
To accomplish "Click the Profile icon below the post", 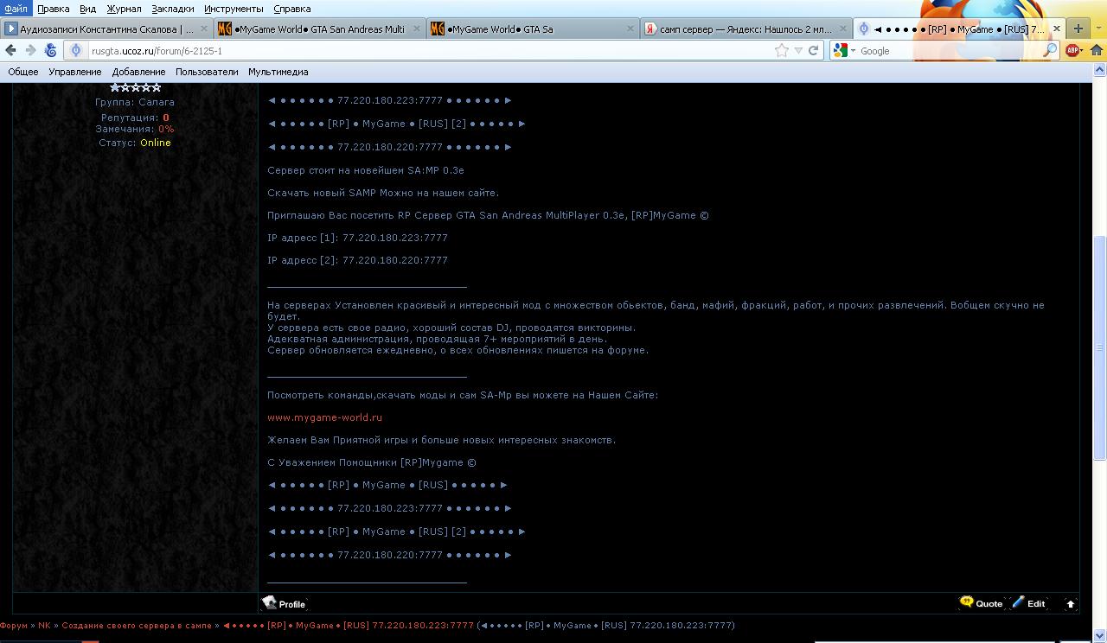I will (270, 602).
